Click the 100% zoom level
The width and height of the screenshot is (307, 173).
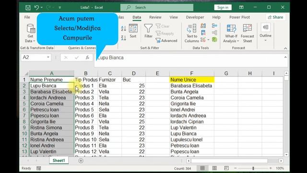click(x=280, y=168)
